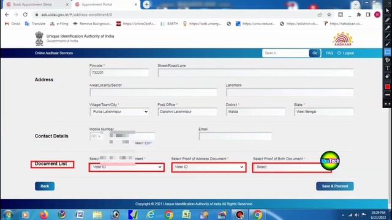
Task: Open the FAQ link
Action: click(330, 53)
